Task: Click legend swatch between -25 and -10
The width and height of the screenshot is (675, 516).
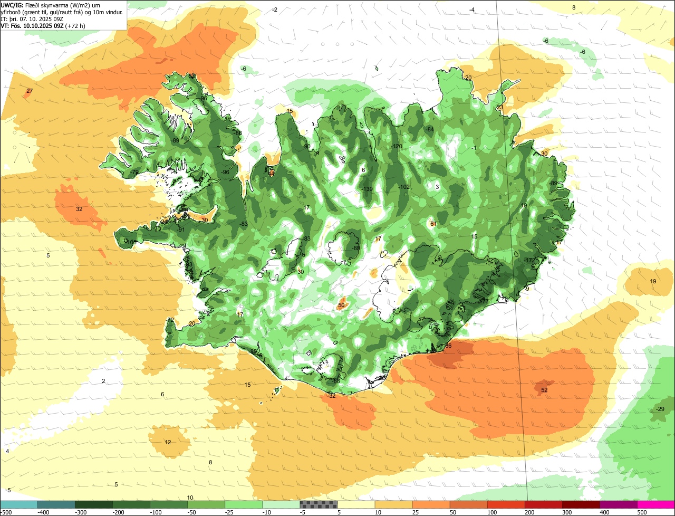Action: (244, 505)
